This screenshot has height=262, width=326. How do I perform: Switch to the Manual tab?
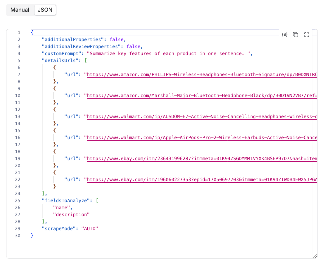(20, 10)
